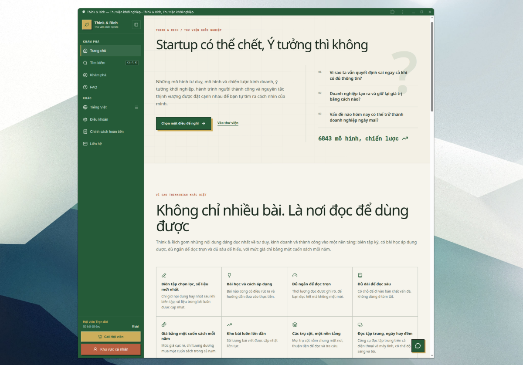Expand the language list menu icon
The height and width of the screenshot is (365, 523).
point(136,107)
